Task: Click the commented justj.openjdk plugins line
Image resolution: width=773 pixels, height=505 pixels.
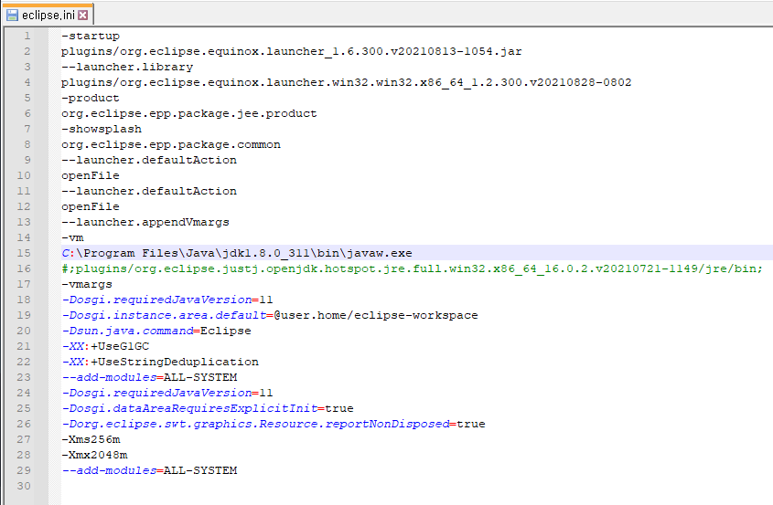Action: coord(412,268)
